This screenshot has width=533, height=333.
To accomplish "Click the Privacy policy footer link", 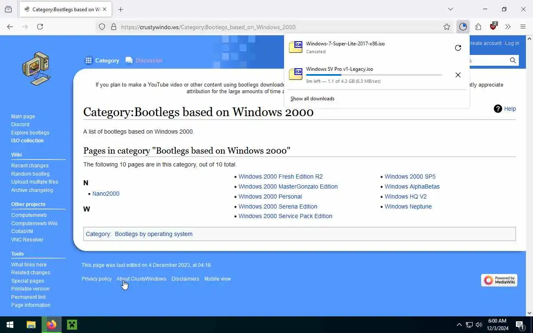I will point(97,279).
